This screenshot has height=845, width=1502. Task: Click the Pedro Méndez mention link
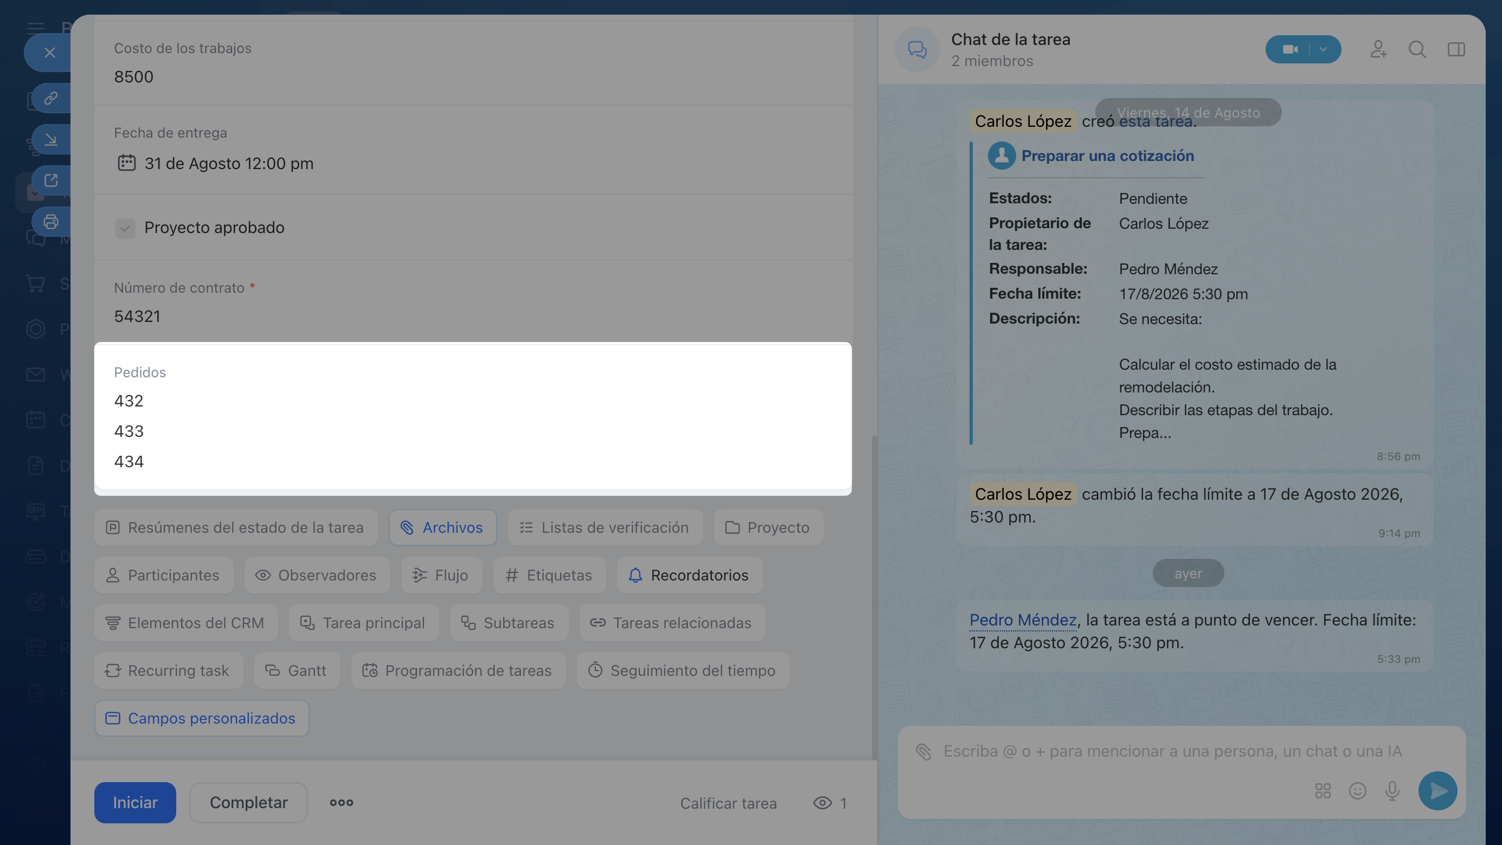[1023, 620]
